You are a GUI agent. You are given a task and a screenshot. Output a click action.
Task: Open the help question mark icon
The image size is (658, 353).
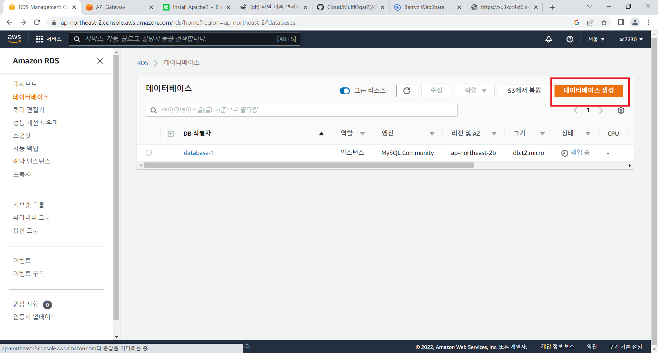click(570, 39)
